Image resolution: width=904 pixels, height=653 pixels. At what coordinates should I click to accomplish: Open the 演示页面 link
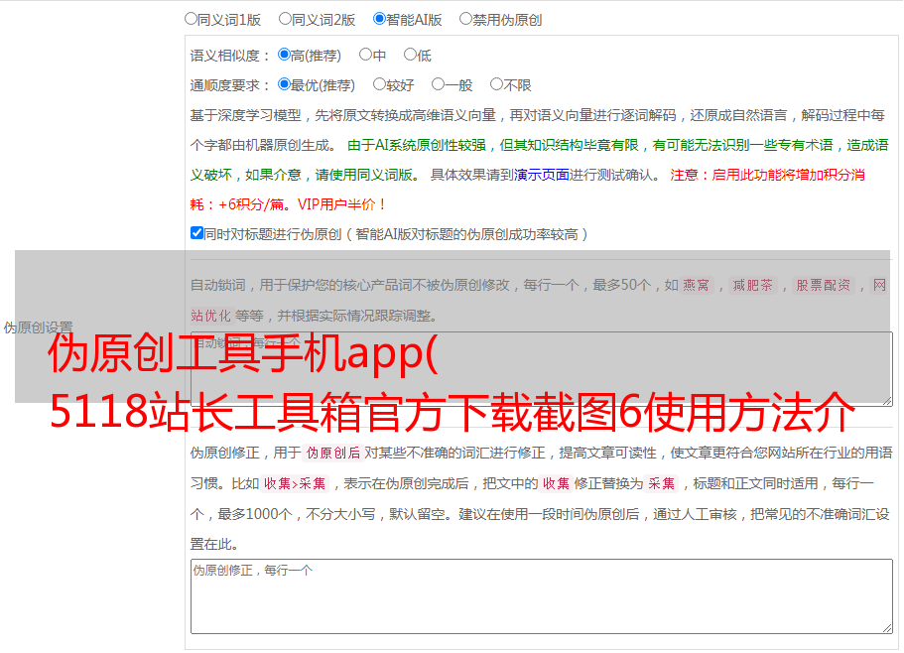click(541, 175)
